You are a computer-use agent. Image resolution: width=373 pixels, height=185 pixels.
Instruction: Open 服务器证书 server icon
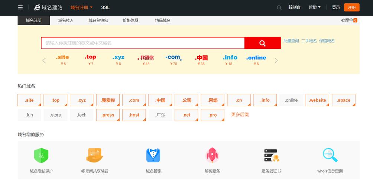[x=272, y=155]
